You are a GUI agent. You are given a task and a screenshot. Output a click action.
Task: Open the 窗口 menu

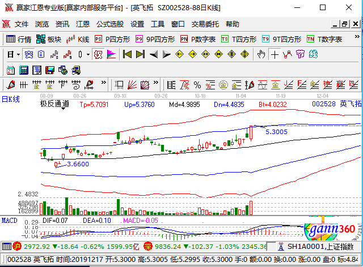pyautogui.click(x=178, y=24)
